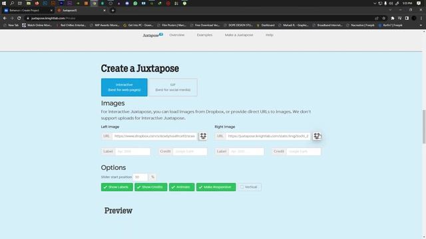Close the Behance Create Project tab
Image resolution: width=426 pixels, height=239 pixels.
tap(51, 11)
